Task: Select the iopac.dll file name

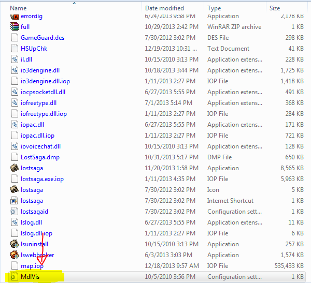Action: click(x=32, y=125)
